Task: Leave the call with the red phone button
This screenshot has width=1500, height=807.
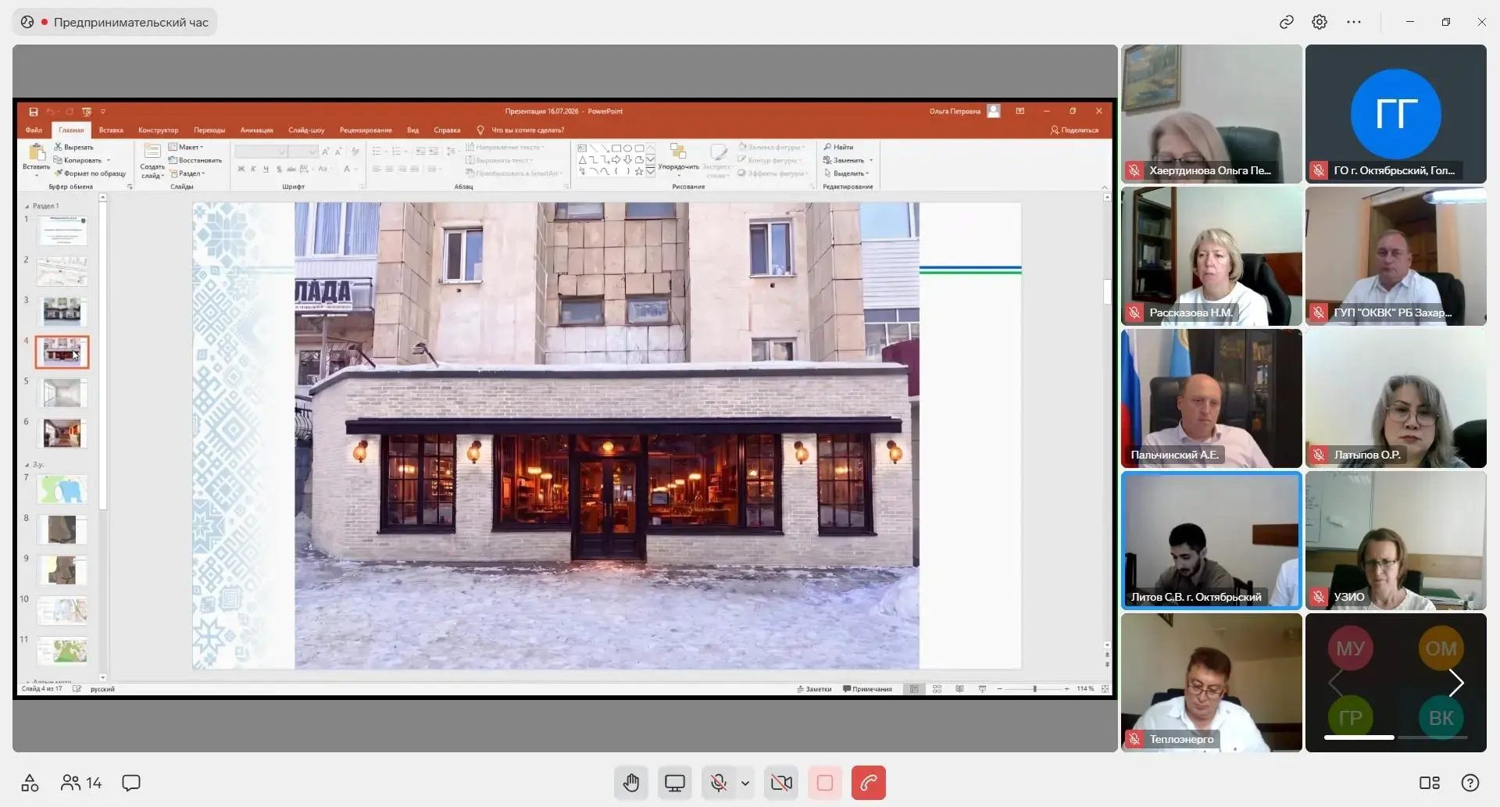Action: 868,783
